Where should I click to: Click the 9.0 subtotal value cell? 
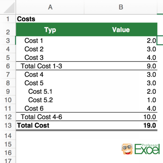121,66
